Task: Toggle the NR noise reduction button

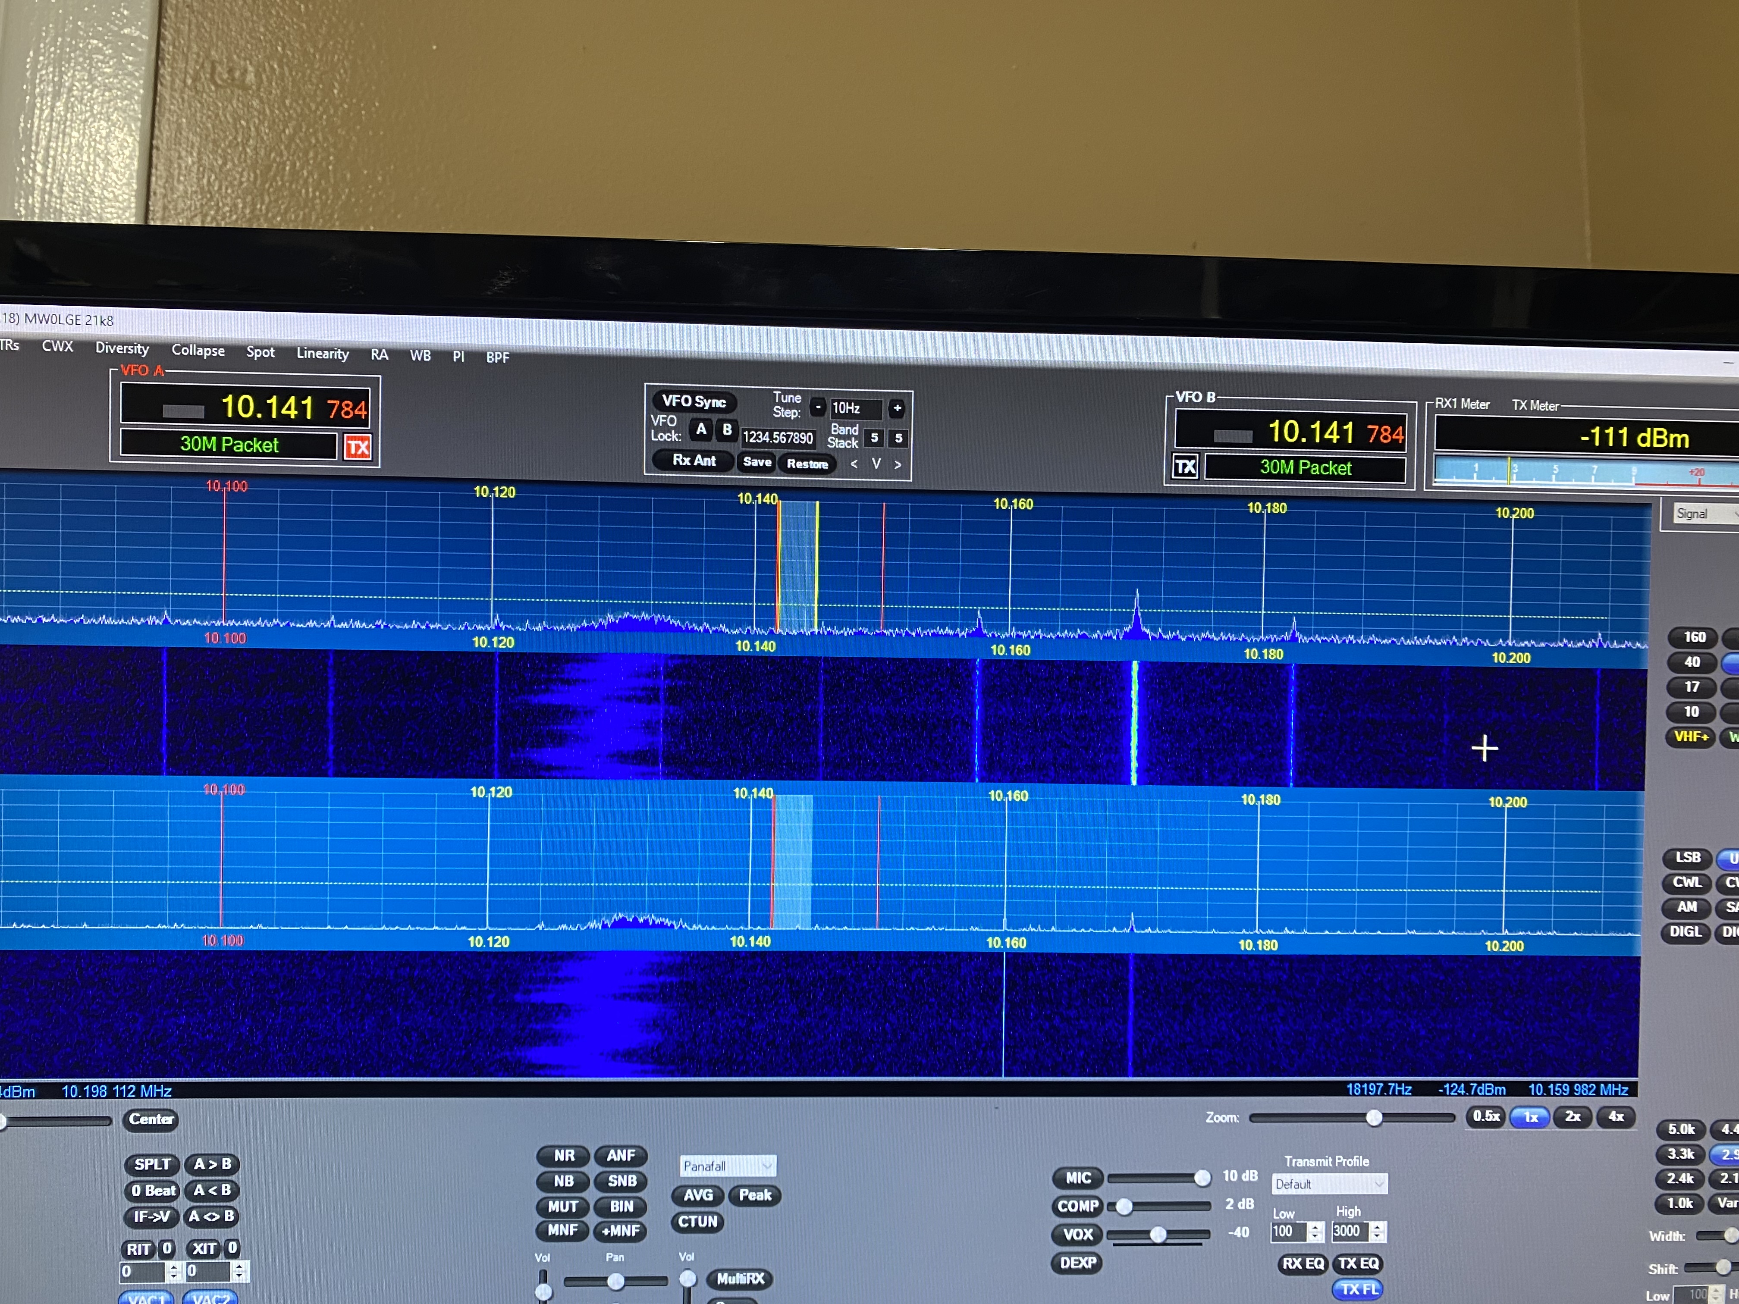Action: [564, 1155]
